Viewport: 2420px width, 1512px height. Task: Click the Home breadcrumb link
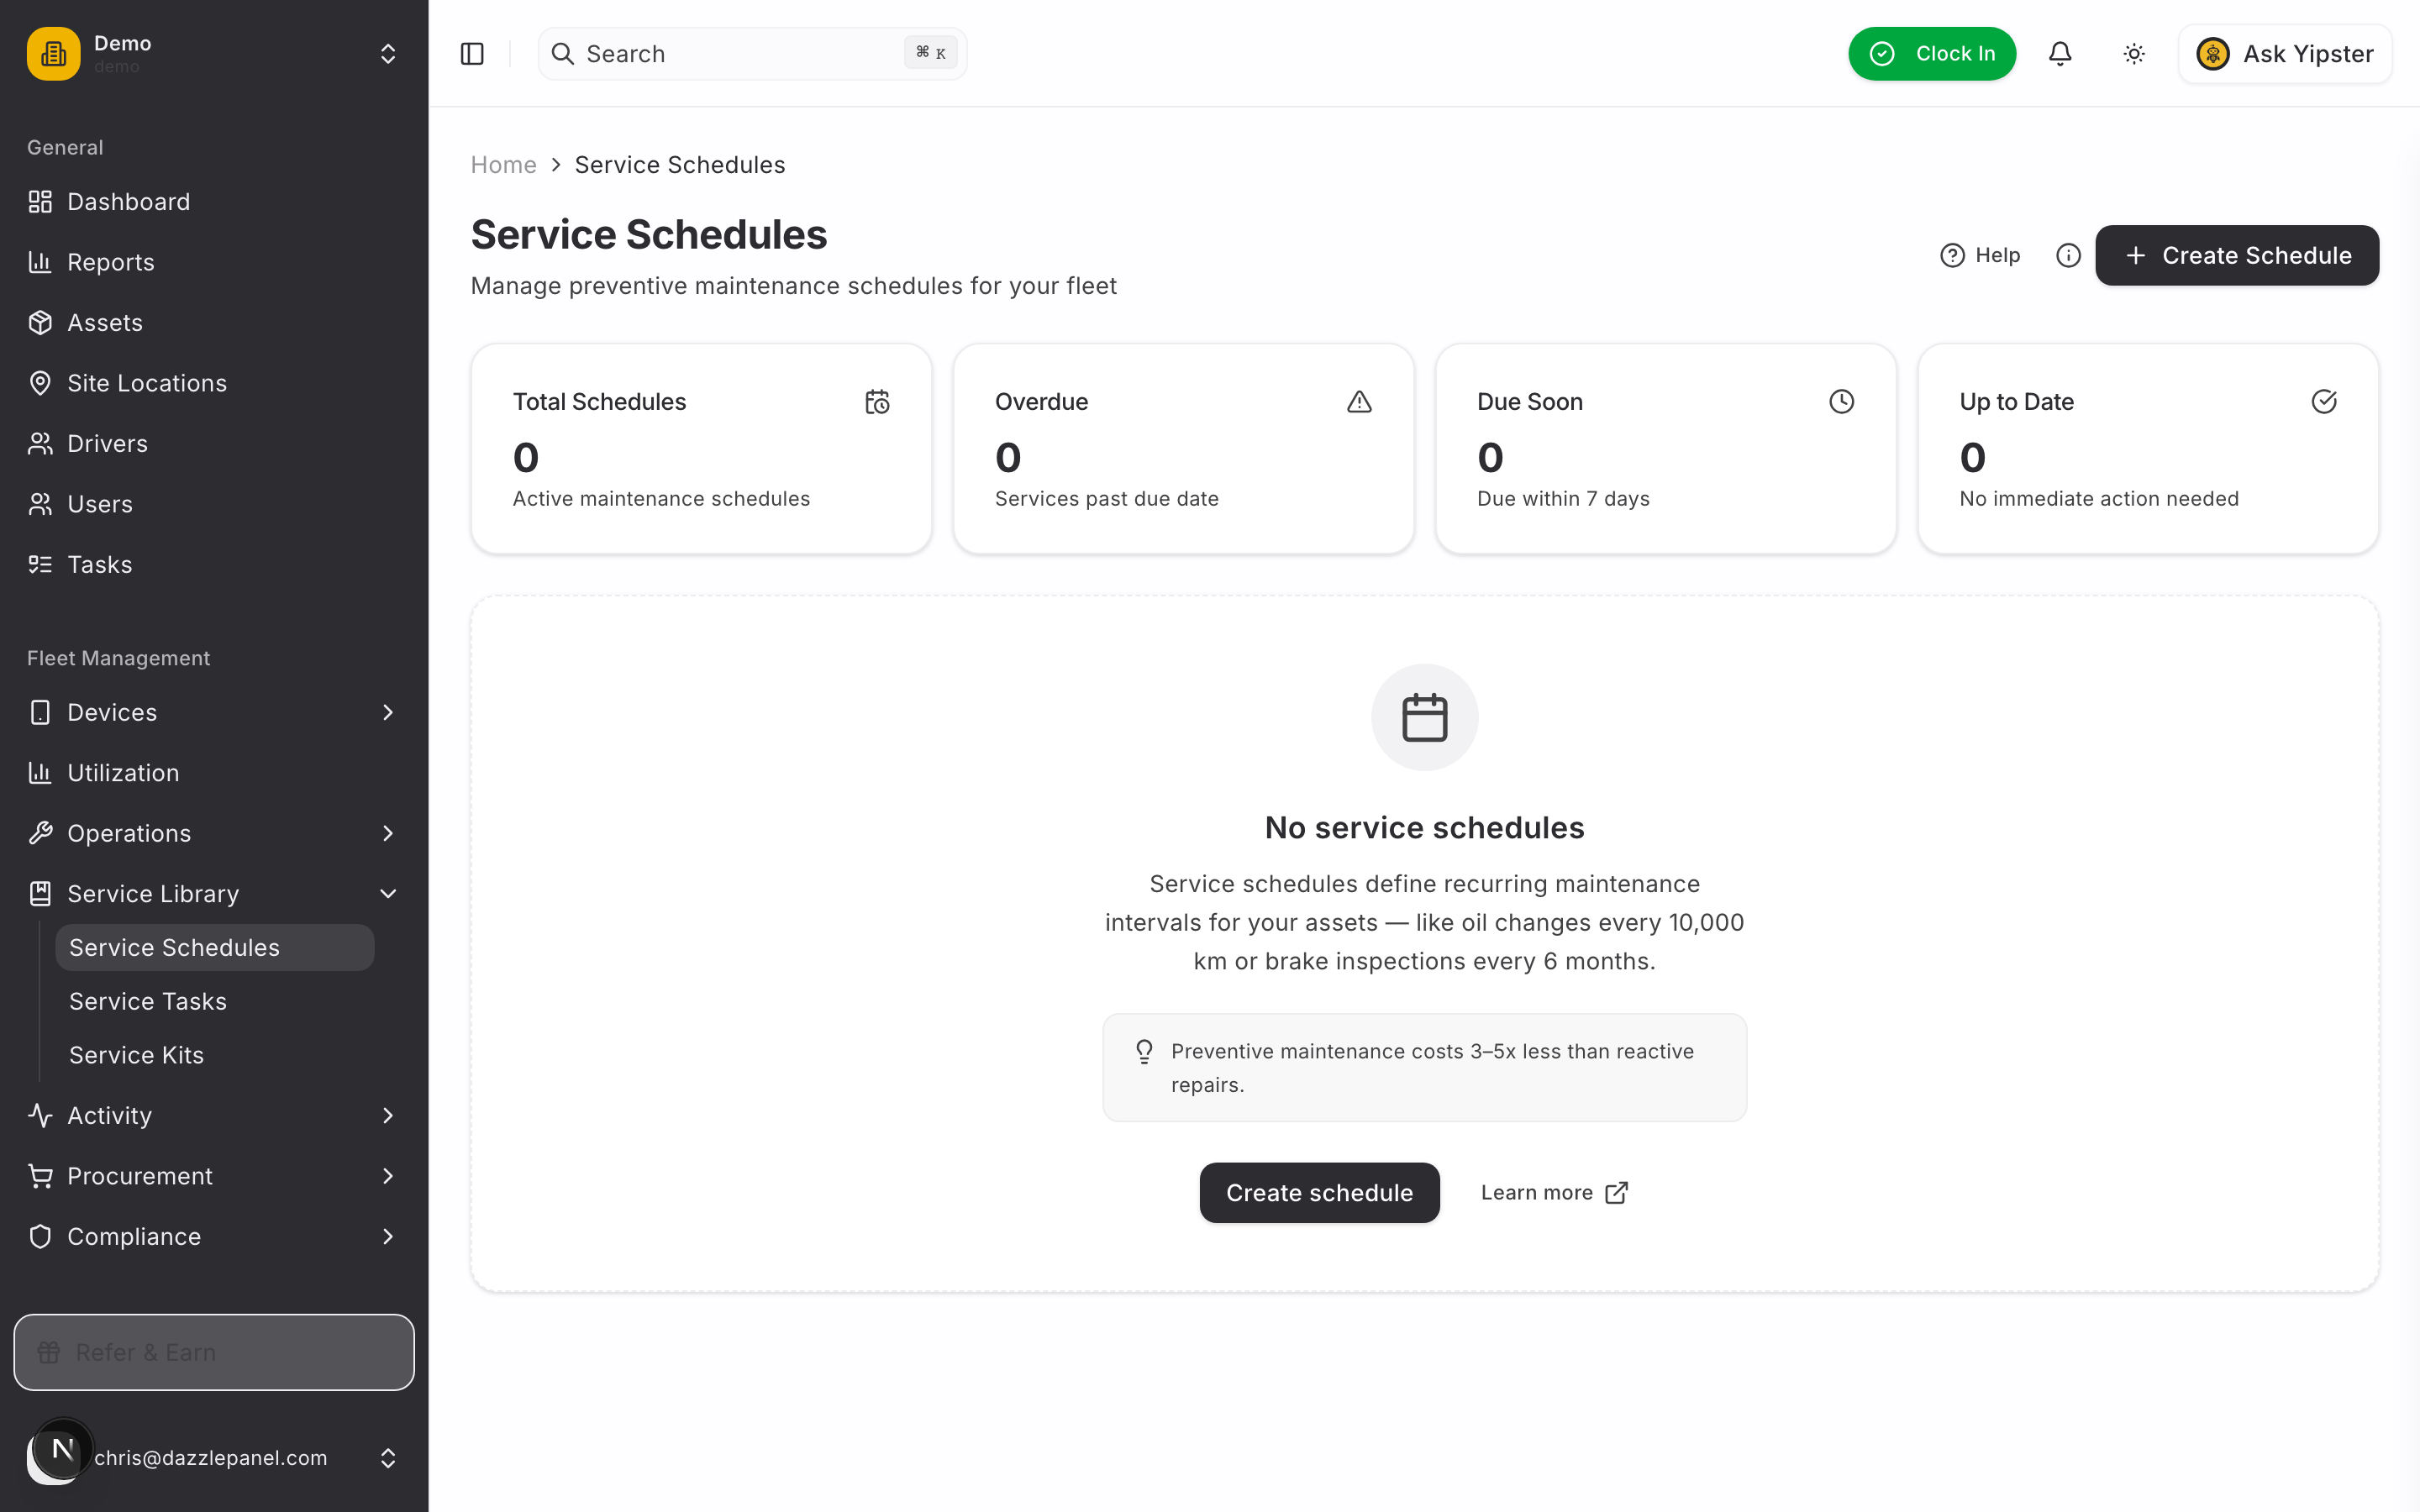pyautogui.click(x=503, y=165)
